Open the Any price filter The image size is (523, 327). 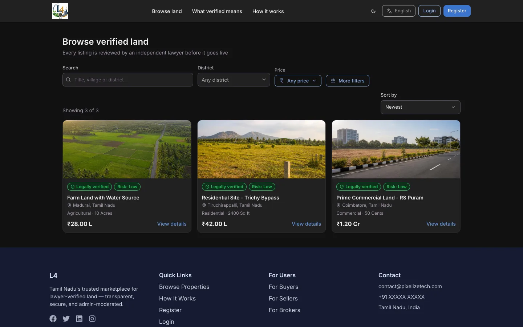[298, 81]
